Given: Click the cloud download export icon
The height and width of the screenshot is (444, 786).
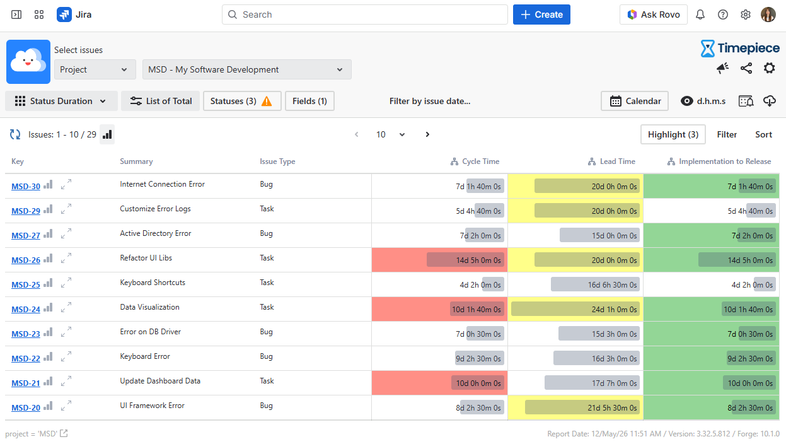Looking at the screenshot, I should (770, 101).
